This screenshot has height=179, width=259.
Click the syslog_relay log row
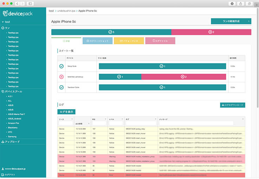151,129
